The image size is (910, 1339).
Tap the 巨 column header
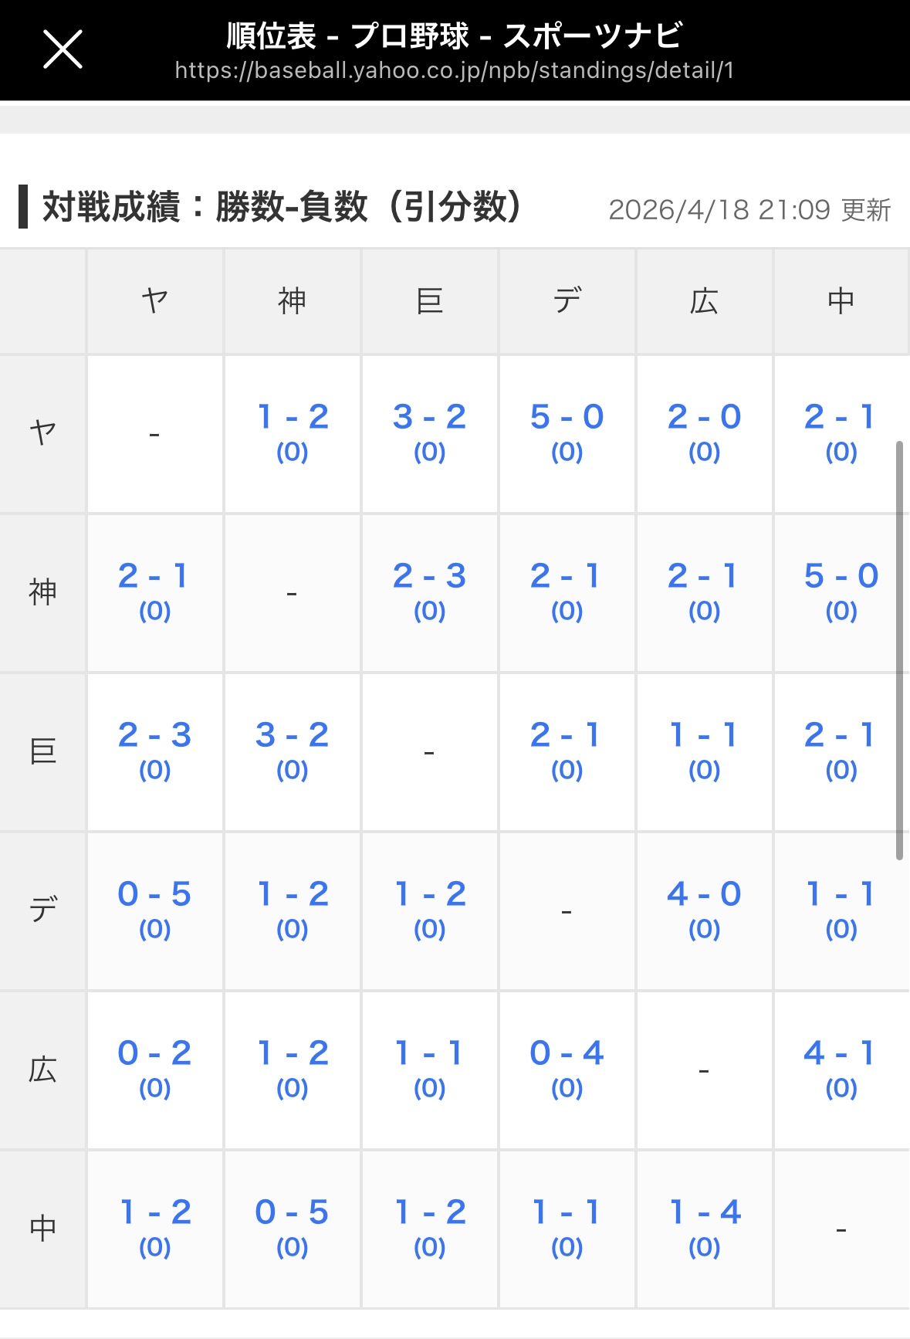tap(429, 301)
